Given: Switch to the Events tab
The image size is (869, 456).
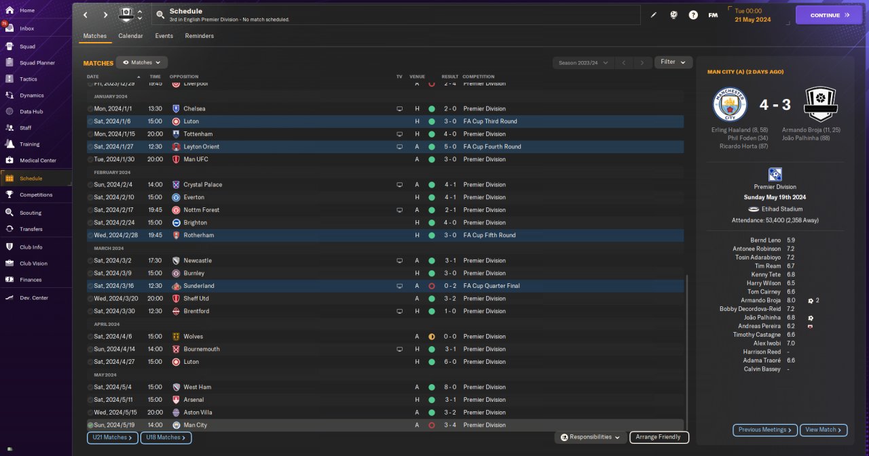Looking at the screenshot, I should pos(164,36).
